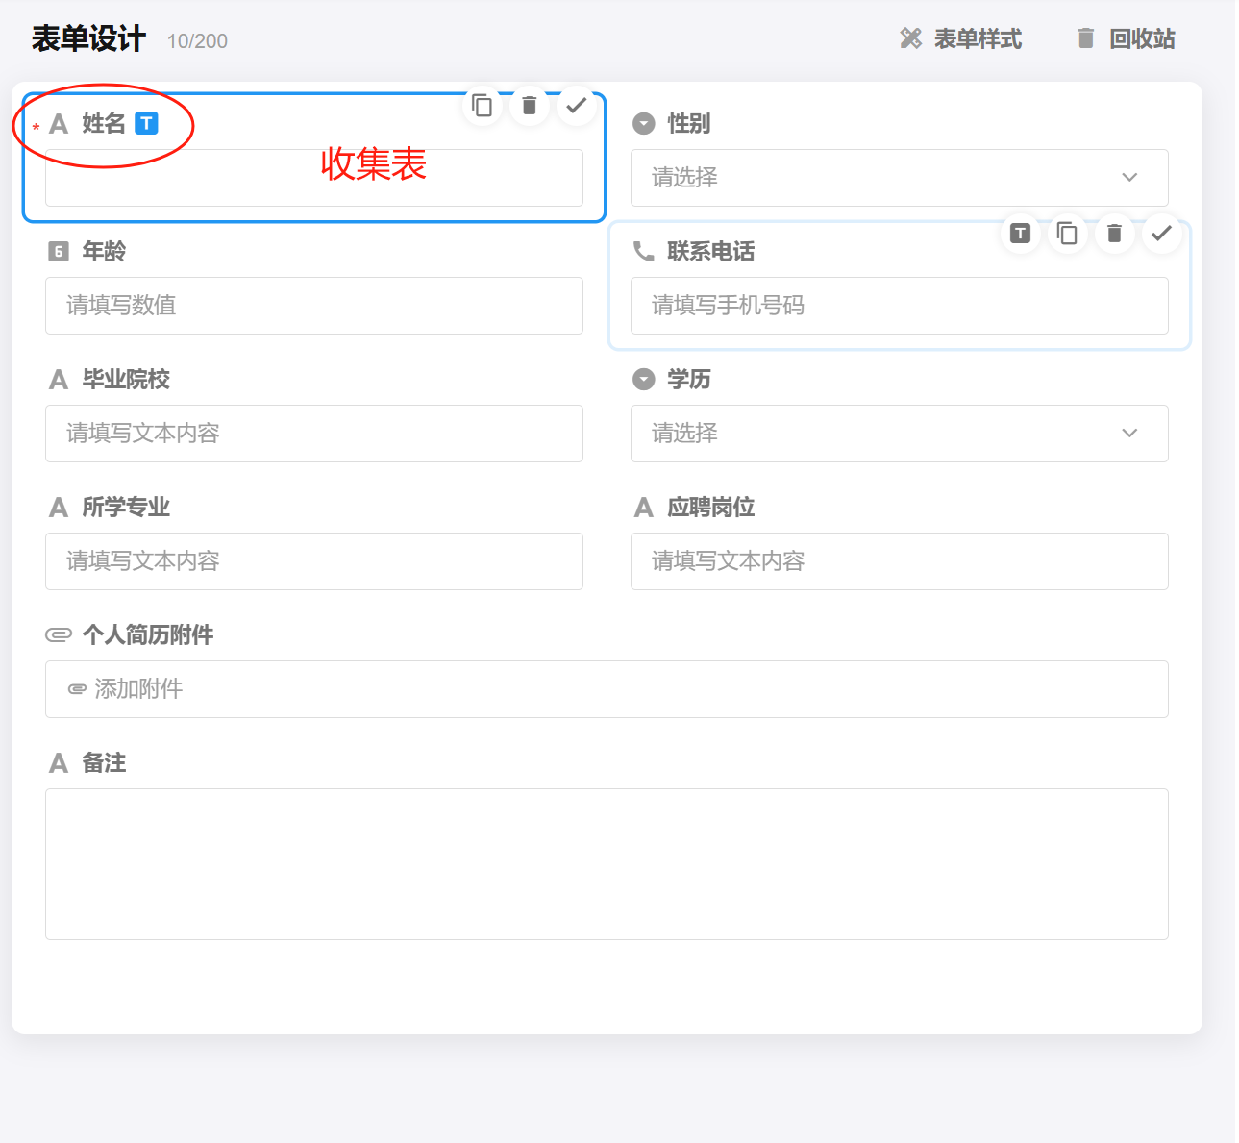Select the 应聘岗位 text field
Viewport: 1239px width, 1143px height.
pos(899,561)
